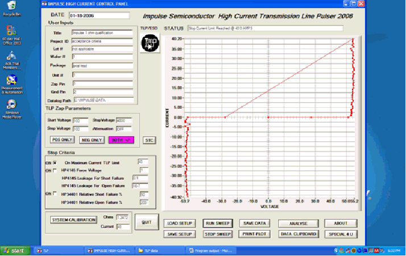Enable the HP4145 Force Voltage checkbox
Viewport: 406px width, 256px height.
55,170
